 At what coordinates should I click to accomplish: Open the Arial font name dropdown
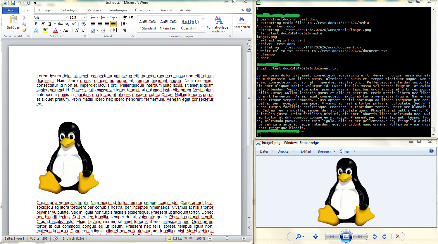tap(67, 18)
